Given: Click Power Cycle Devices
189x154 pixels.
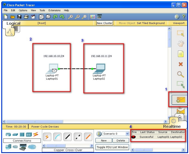Looking at the screenshot, I should (x=45, y=127).
